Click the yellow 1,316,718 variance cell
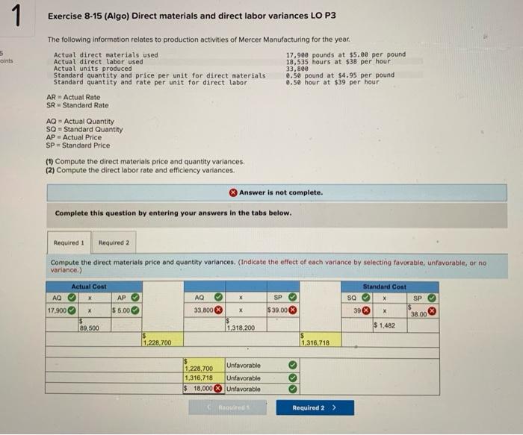Screen dimensions: 523x435 tap(321, 339)
